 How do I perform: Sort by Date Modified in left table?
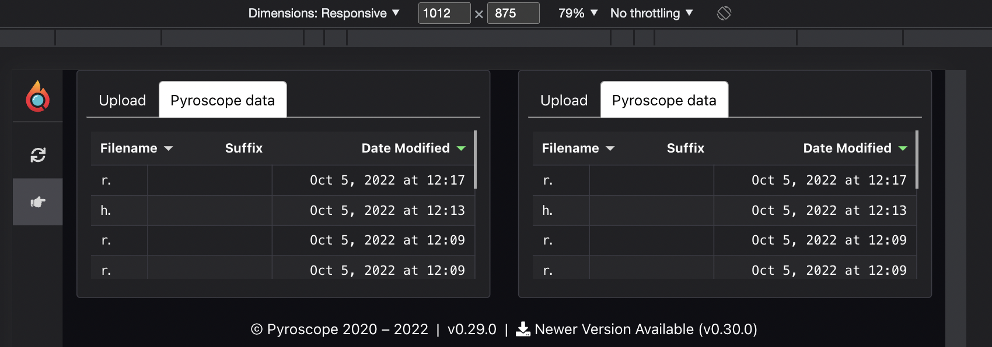pyautogui.click(x=413, y=148)
